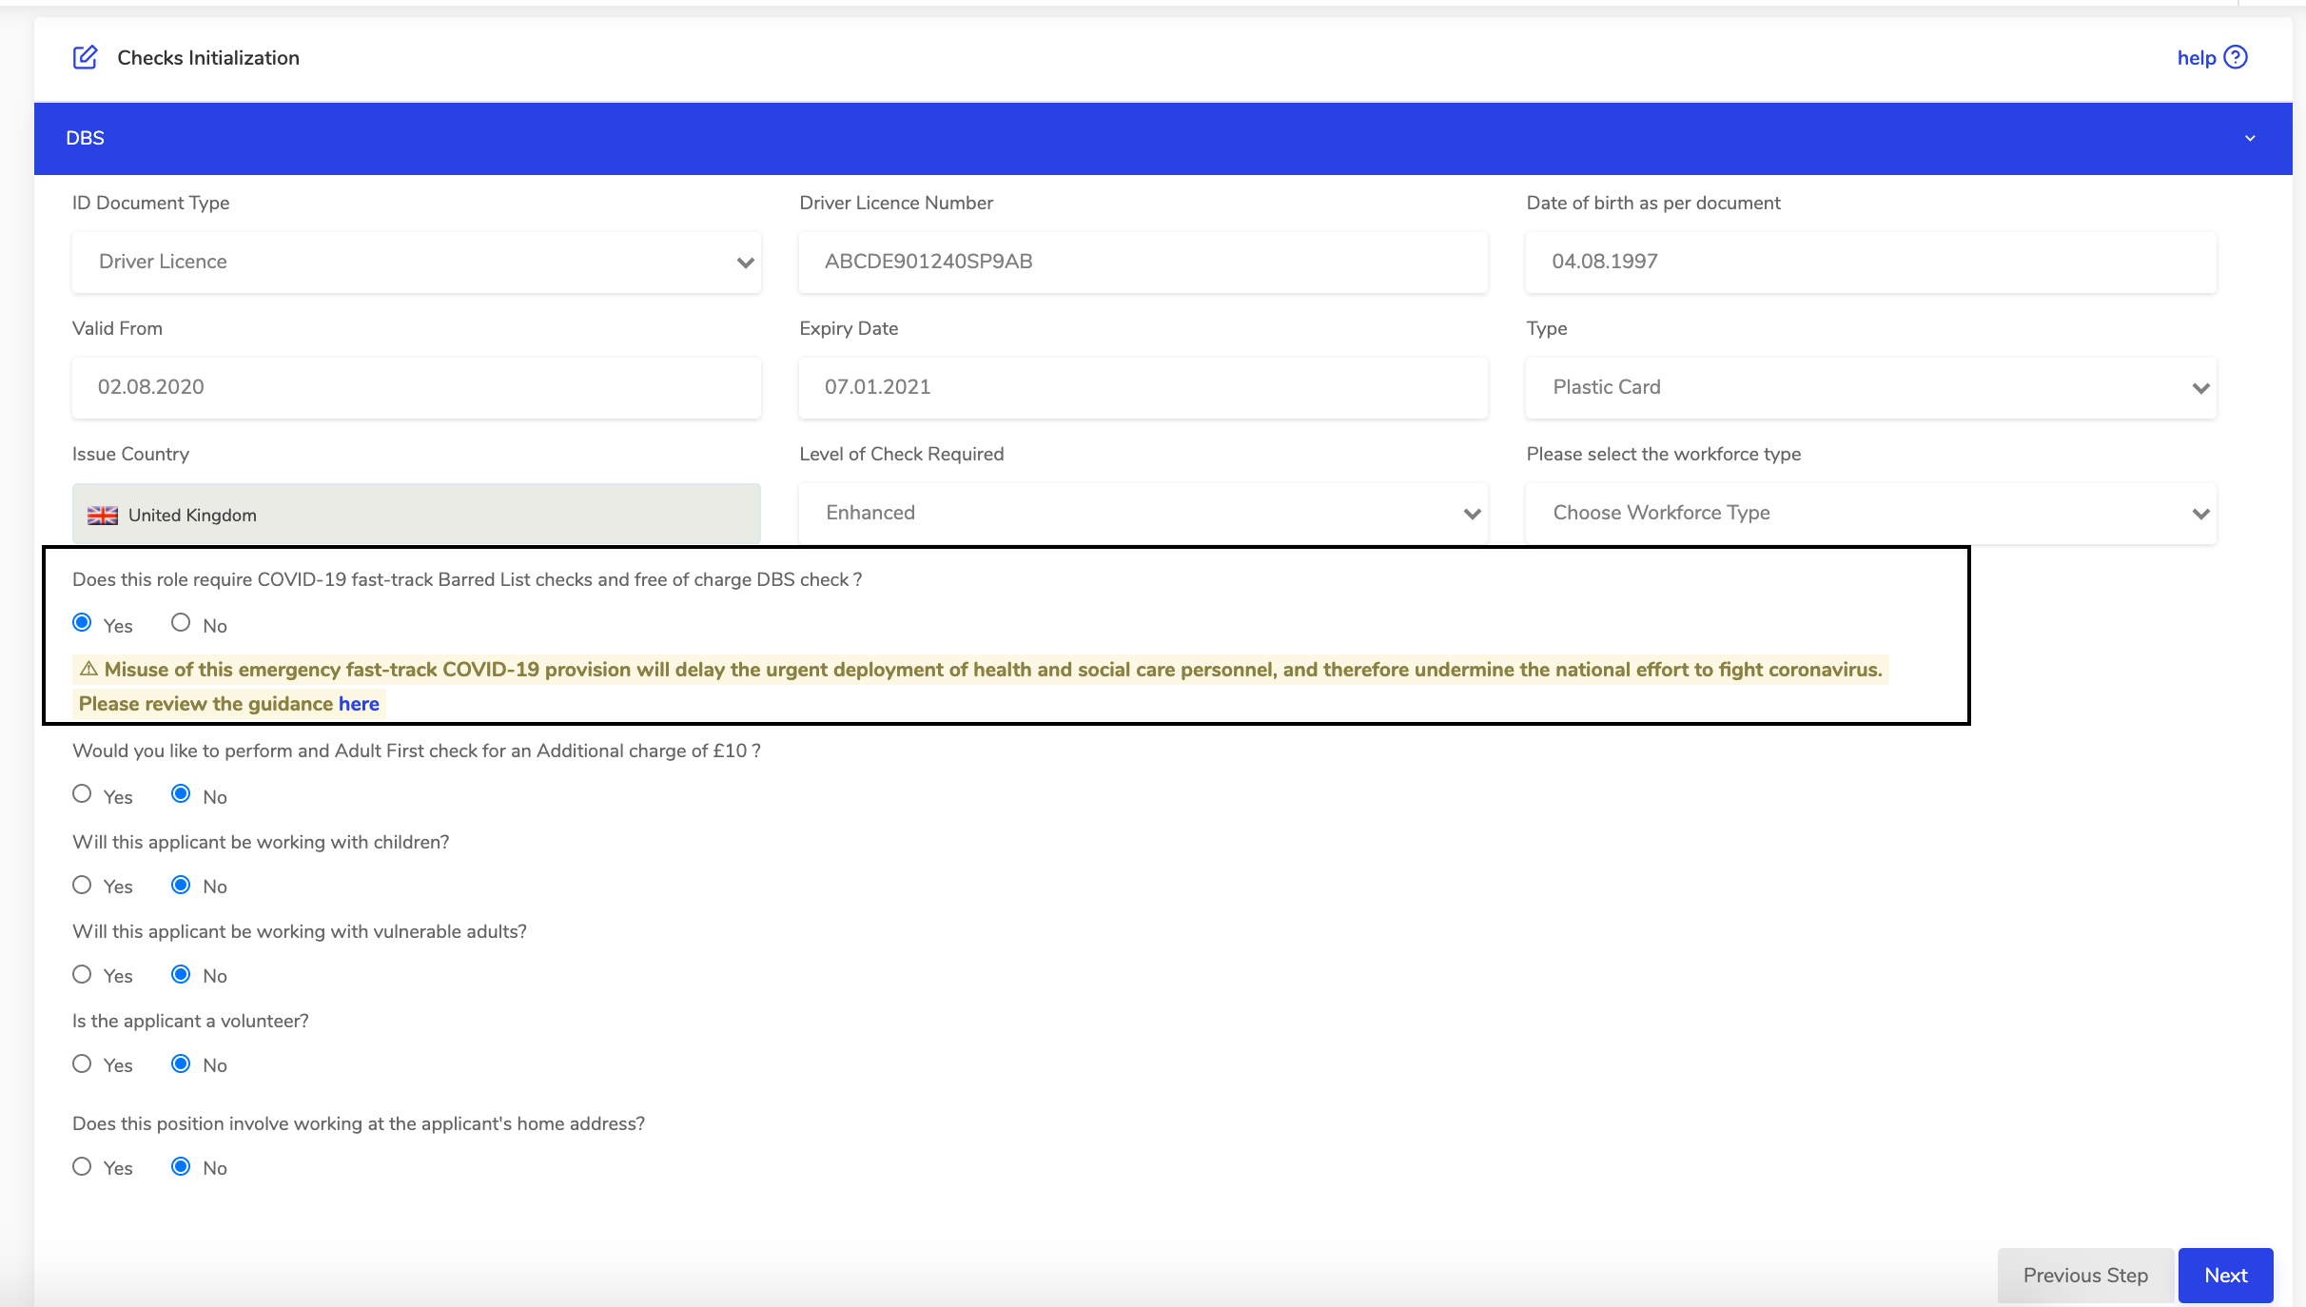
Task: Select No for applicant is volunteer
Action: click(x=182, y=1064)
